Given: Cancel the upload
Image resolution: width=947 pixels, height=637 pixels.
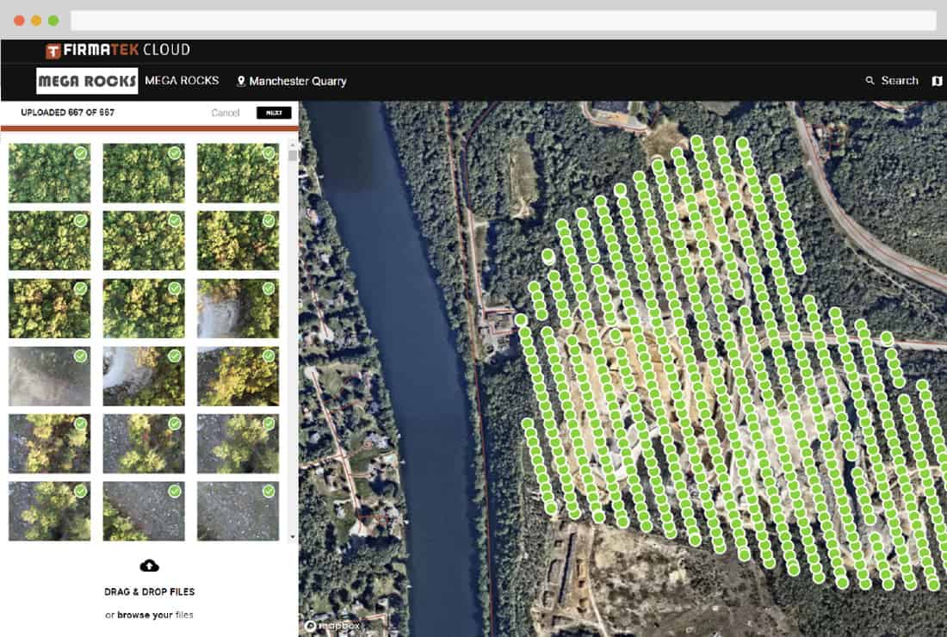Looking at the screenshot, I should pos(226,113).
